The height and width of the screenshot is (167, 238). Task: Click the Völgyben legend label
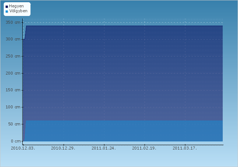[18, 11]
